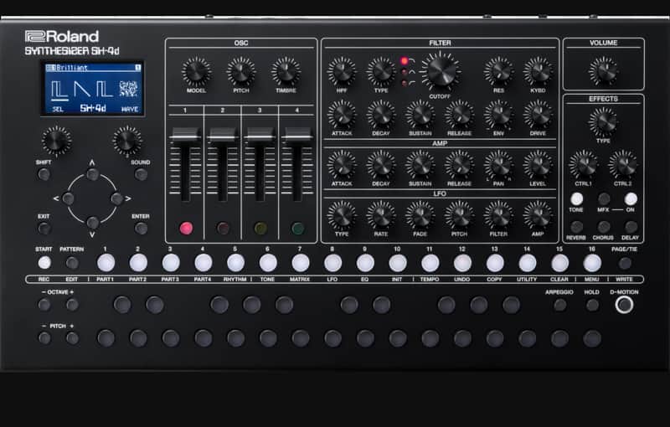
Task: Click oscillator fader 1
Action: 185,135
